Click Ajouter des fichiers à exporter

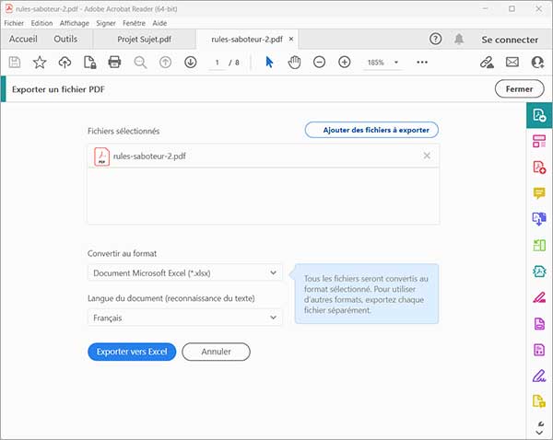pos(371,130)
